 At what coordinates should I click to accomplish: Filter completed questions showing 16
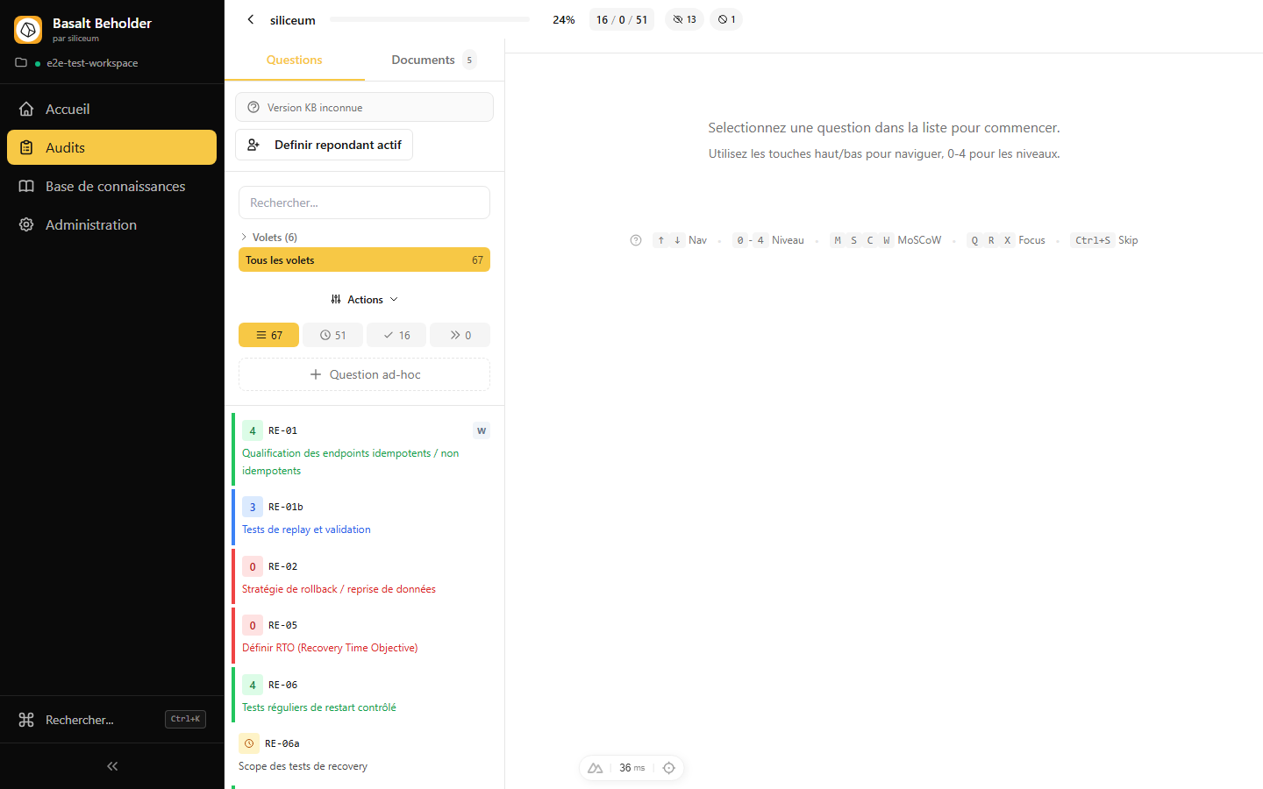pos(396,335)
